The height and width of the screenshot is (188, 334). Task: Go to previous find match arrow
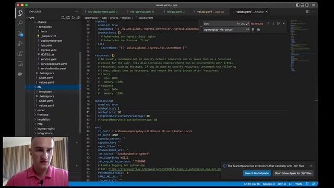click(268, 23)
